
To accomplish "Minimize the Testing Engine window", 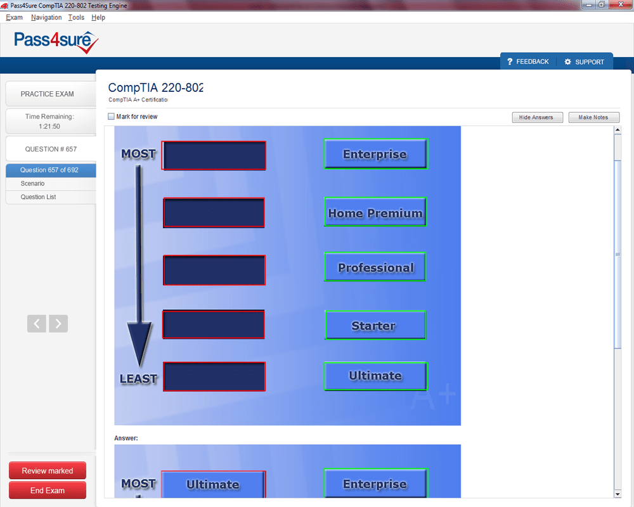I will click(589, 4).
